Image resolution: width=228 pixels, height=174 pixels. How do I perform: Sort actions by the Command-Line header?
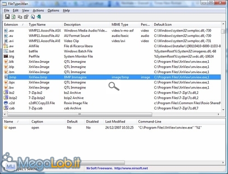point(181,122)
